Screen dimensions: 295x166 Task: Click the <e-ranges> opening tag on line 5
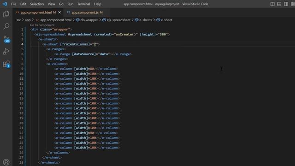(x=56, y=49)
